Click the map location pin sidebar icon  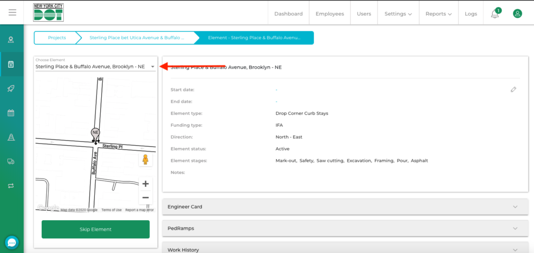tap(11, 40)
